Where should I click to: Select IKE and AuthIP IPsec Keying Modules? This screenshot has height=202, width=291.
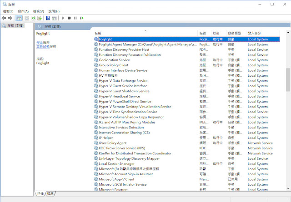(186, 122)
